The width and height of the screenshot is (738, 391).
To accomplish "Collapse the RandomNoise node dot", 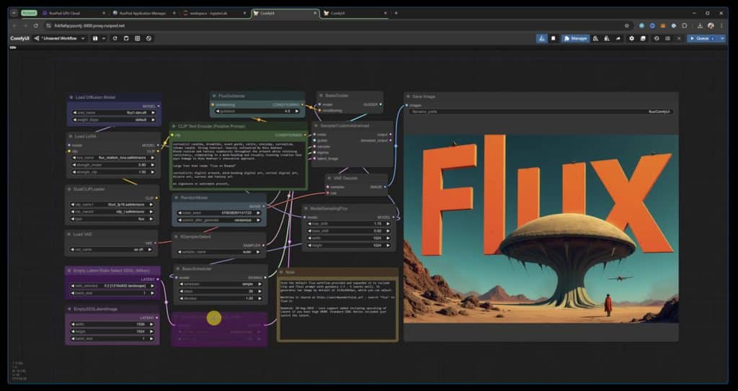I will tap(177, 197).
